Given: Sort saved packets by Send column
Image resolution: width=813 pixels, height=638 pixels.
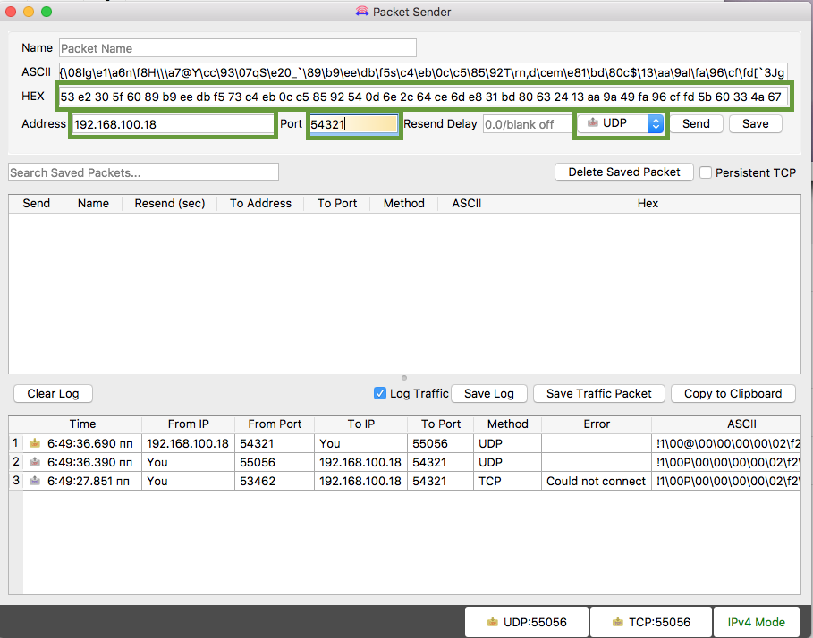Looking at the screenshot, I should (x=37, y=204).
